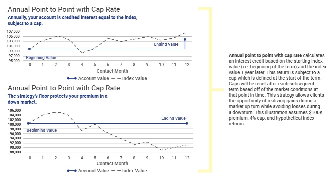Click the 'Beginning Value' label in top chart

point(41,58)
